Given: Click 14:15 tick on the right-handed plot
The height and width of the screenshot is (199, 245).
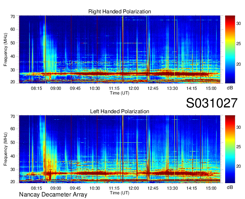Looking at the screenshot, I should pos(192,88).
